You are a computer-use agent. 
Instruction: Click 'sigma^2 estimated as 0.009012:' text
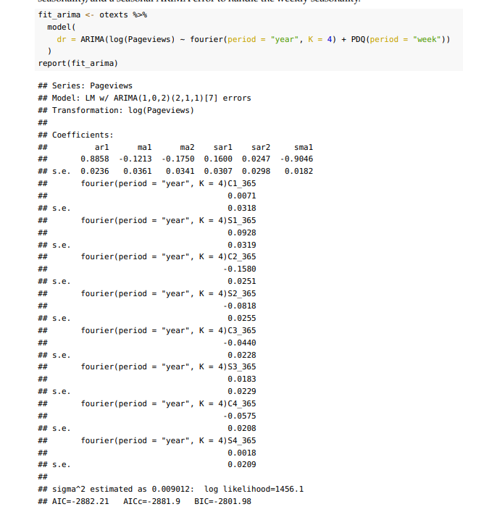pyautogui.click(x=123, y=489)
